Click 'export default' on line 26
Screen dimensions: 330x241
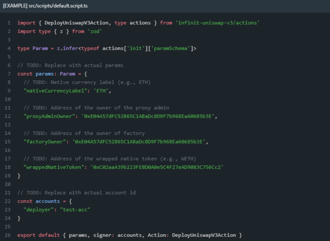[x=39, y=235]
